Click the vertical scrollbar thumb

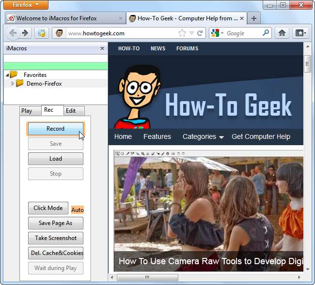click(x=307, y=64)
